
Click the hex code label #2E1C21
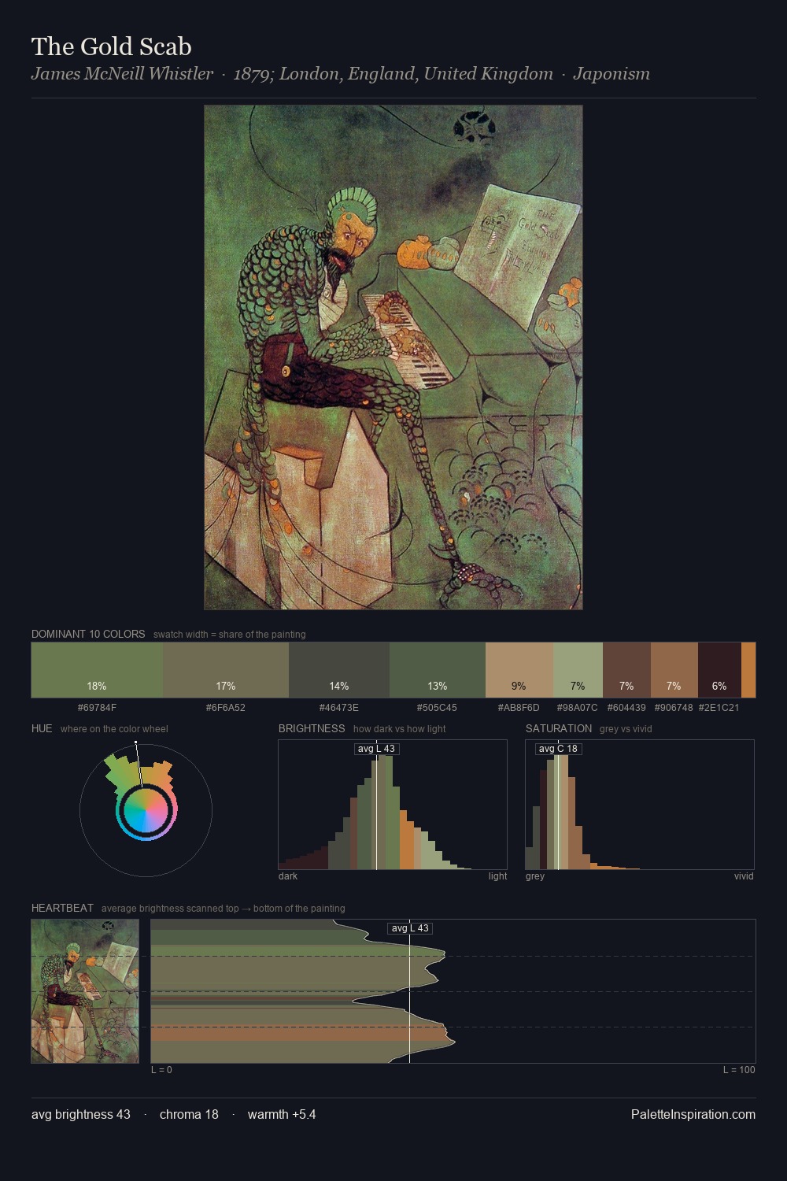(719, 708)
